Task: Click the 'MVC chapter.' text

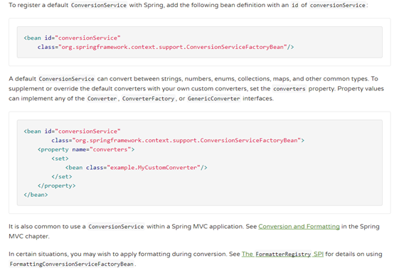Action: point(29,237)
